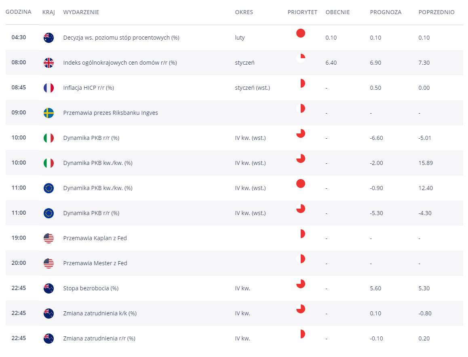Click US flag beside Kaplan Fed speech

[48, 238]
